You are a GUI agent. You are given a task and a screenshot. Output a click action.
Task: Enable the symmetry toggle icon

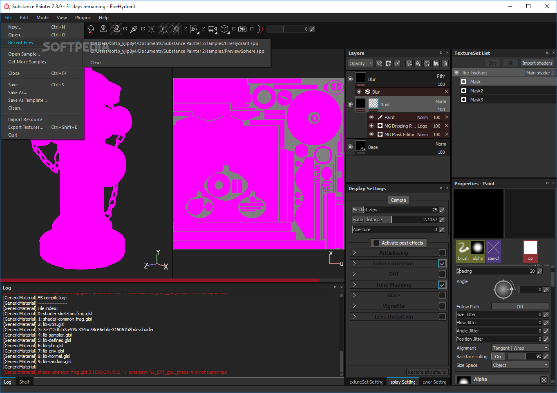[151, 29]
